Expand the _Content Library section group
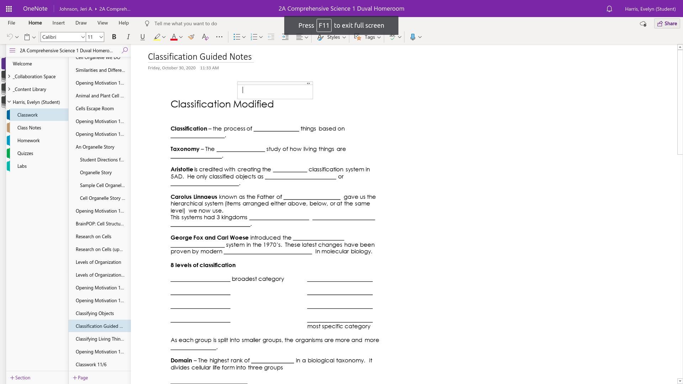The width and height of the screenshot is (683, 384). coord(9,89)
